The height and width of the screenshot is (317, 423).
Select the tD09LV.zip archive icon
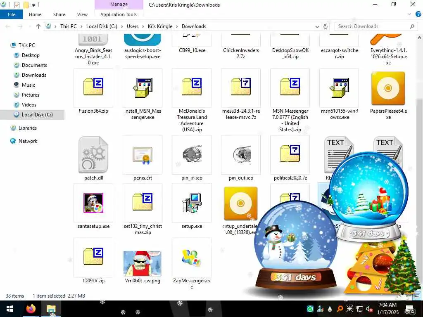pos(93,257)
